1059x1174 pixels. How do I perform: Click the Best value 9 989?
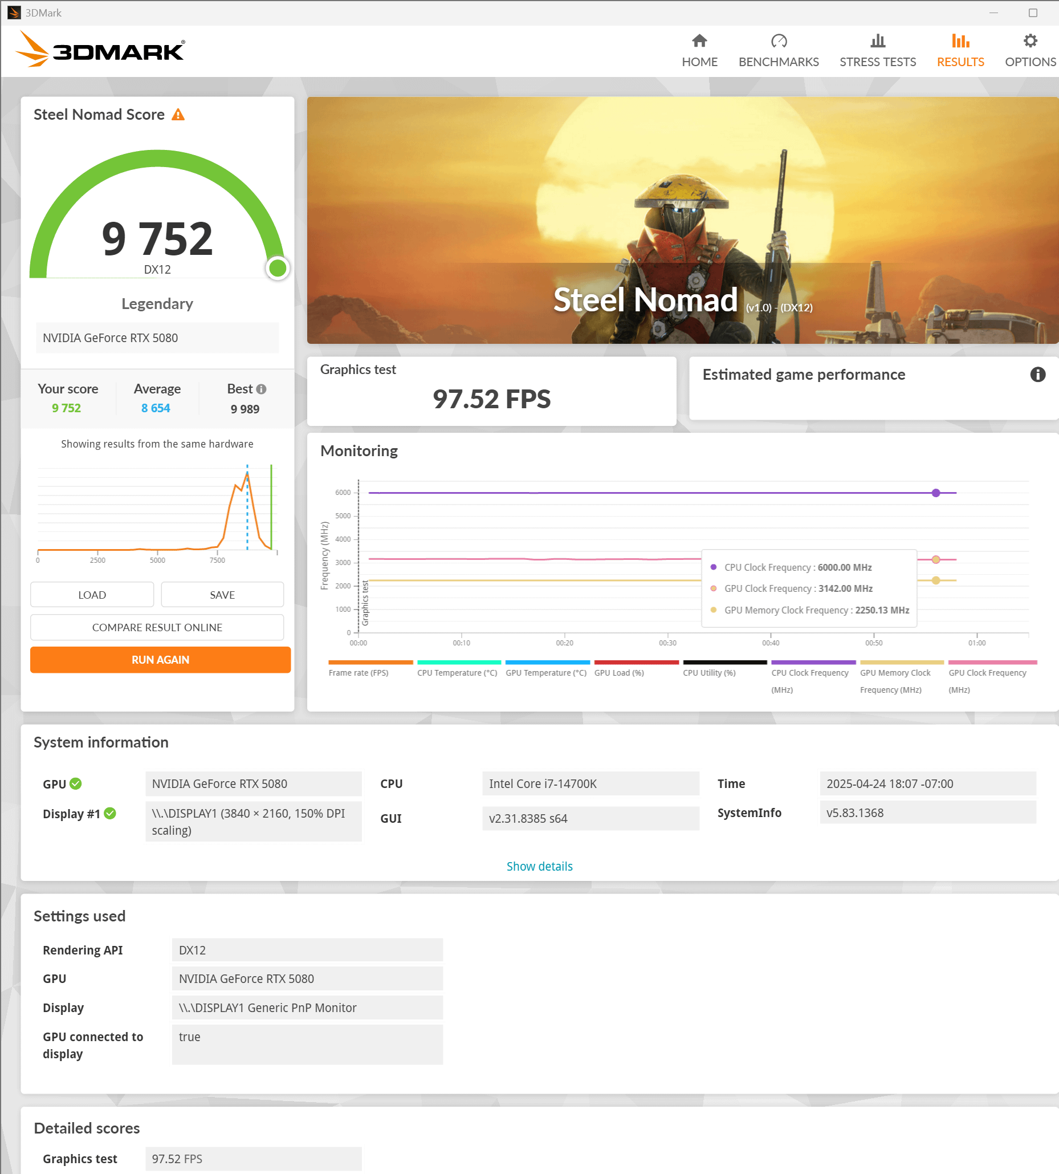[x=245, y=409]
